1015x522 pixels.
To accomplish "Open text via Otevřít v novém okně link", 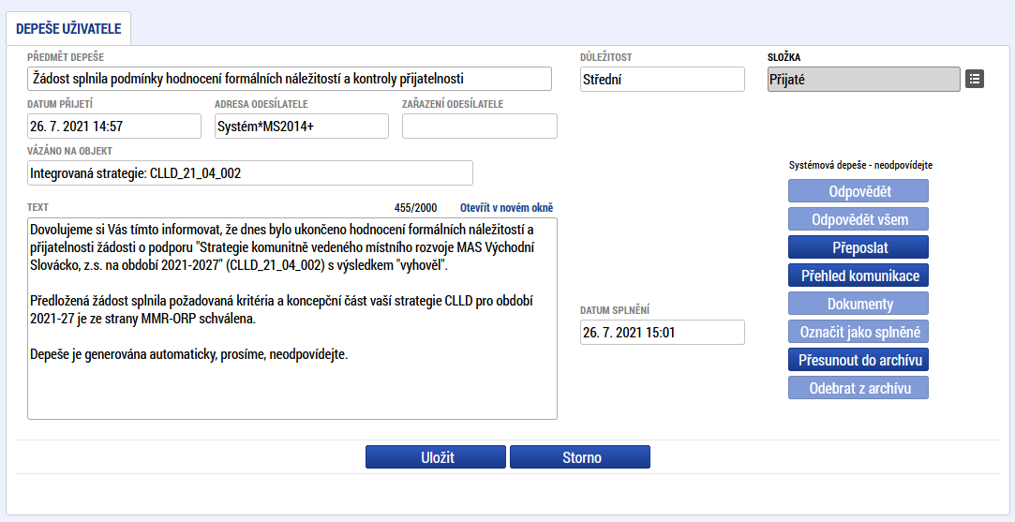I will (x=507, y=208).
